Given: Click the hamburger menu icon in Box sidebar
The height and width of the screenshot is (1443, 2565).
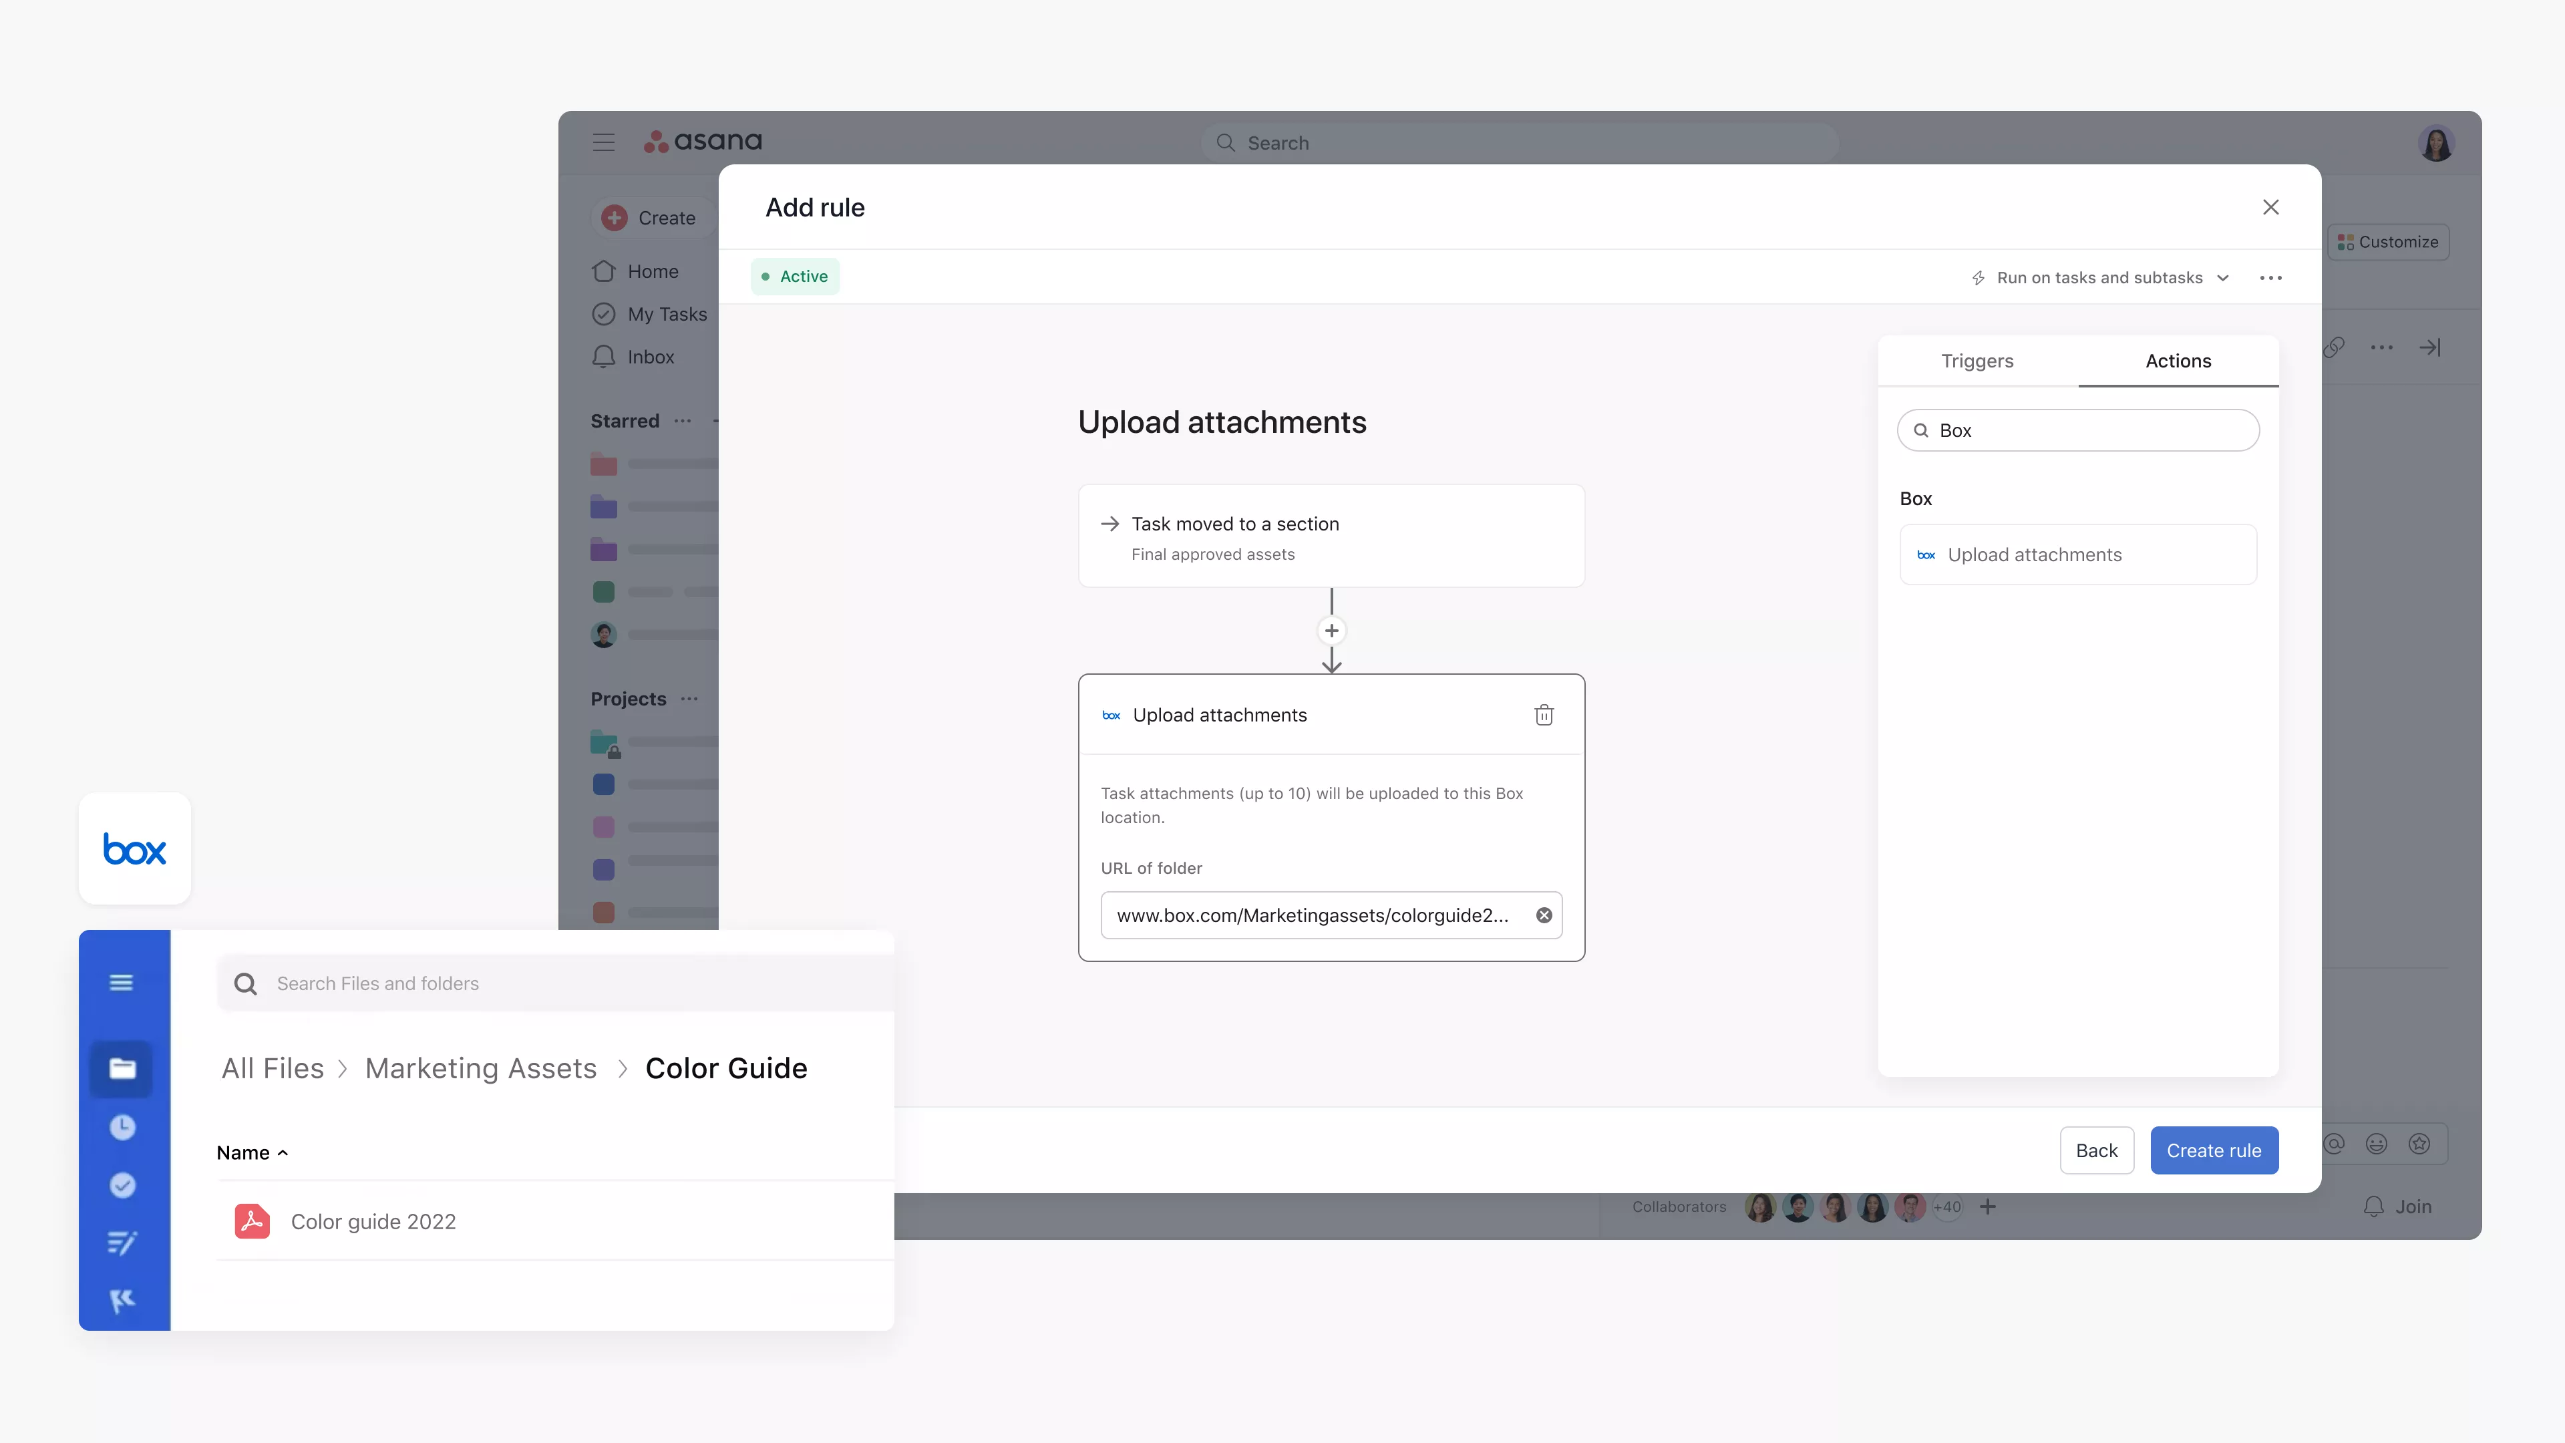Looking at the screenshot, I should click(x=122, y=981).
